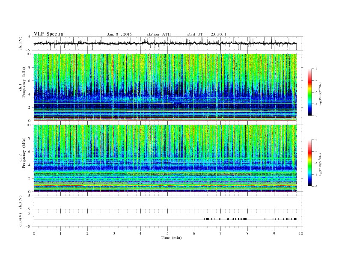Click the "-3" tick on ch.1 colorbar
This screenshot has height=262, width=339.
(316, 69)
